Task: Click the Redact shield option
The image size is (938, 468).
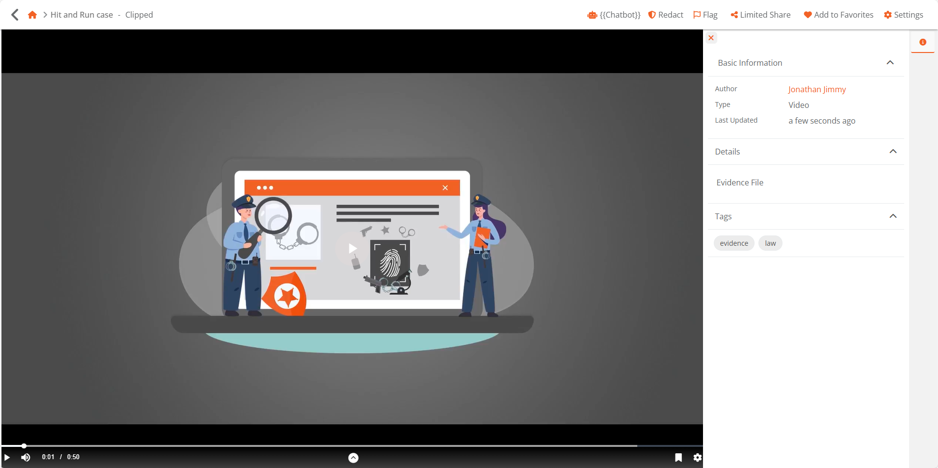Action: click(x=666, y=15)
